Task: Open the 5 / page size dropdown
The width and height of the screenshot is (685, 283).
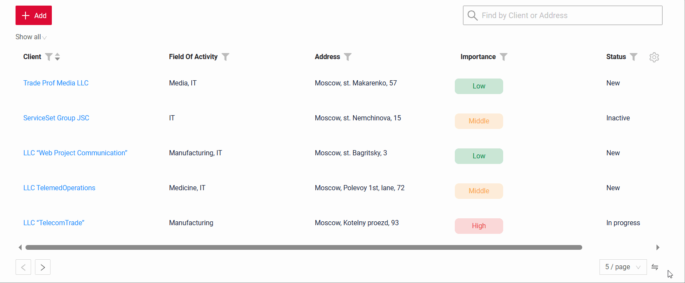Action: 623,267
